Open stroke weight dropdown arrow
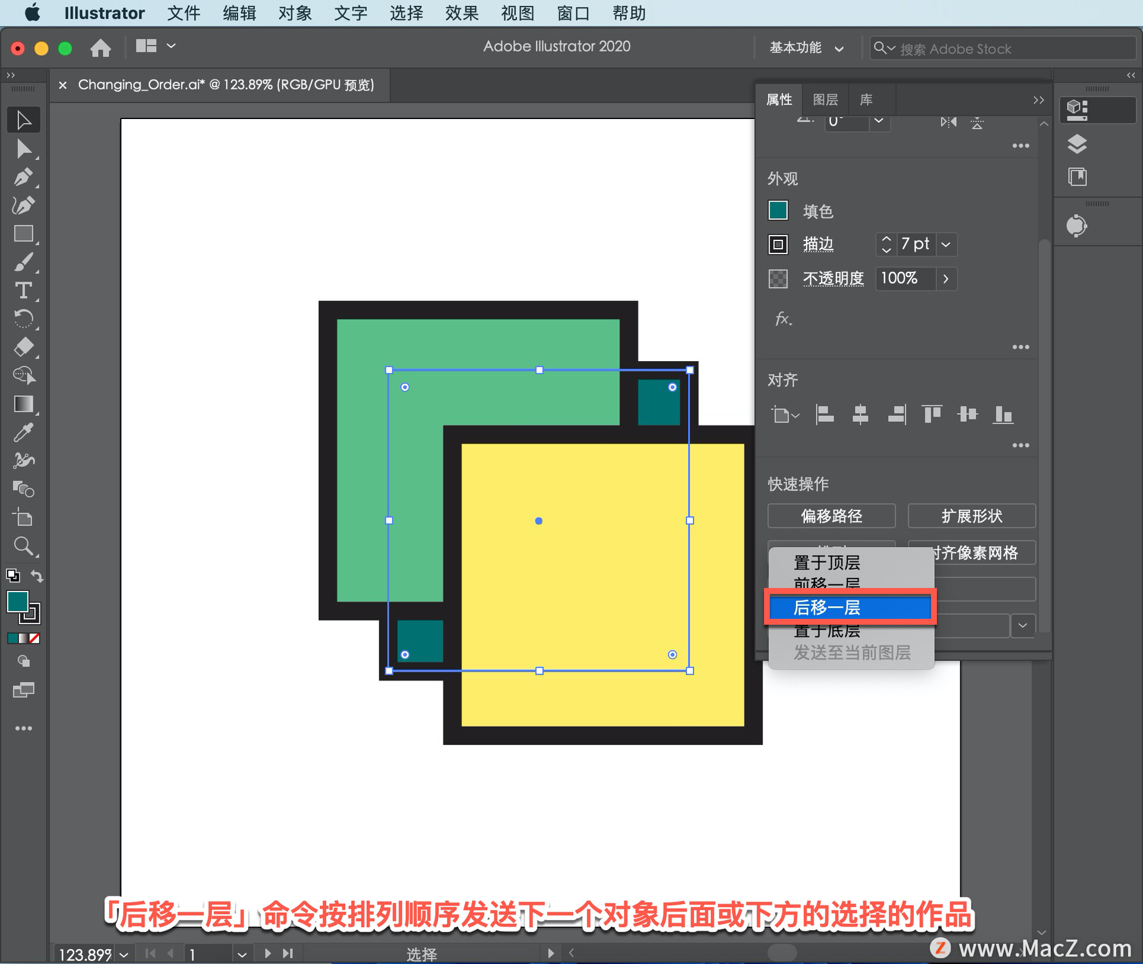Viewport: 1143px width, 964px height. [946, 245]
